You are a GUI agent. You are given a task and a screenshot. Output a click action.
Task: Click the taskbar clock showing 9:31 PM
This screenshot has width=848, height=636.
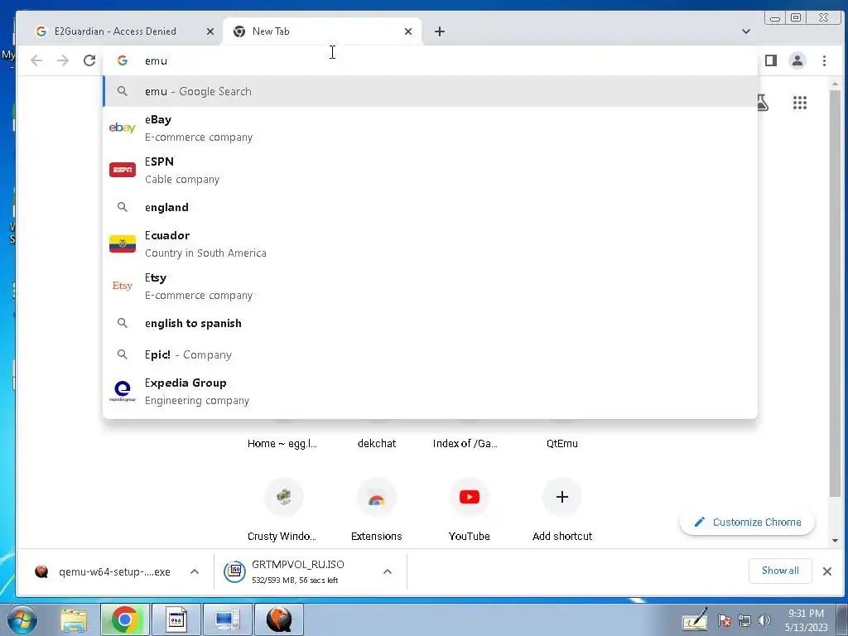(806, 620)
